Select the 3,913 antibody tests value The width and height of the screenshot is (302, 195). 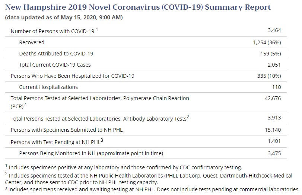coord(273,118)
